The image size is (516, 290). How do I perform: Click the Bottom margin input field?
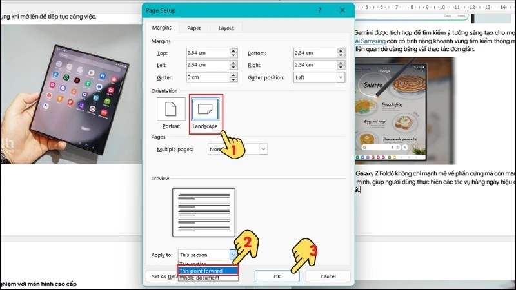tap(315, 53)
